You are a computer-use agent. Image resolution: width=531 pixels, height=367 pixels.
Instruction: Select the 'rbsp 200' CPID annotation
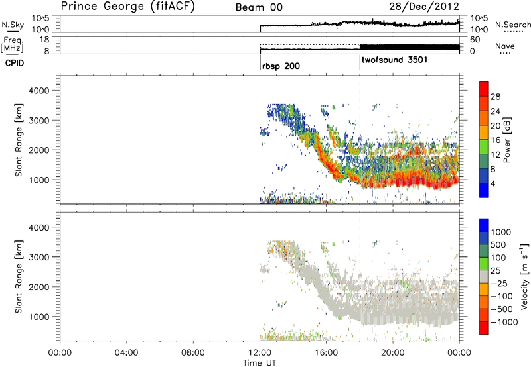click(x=281, y=66)
